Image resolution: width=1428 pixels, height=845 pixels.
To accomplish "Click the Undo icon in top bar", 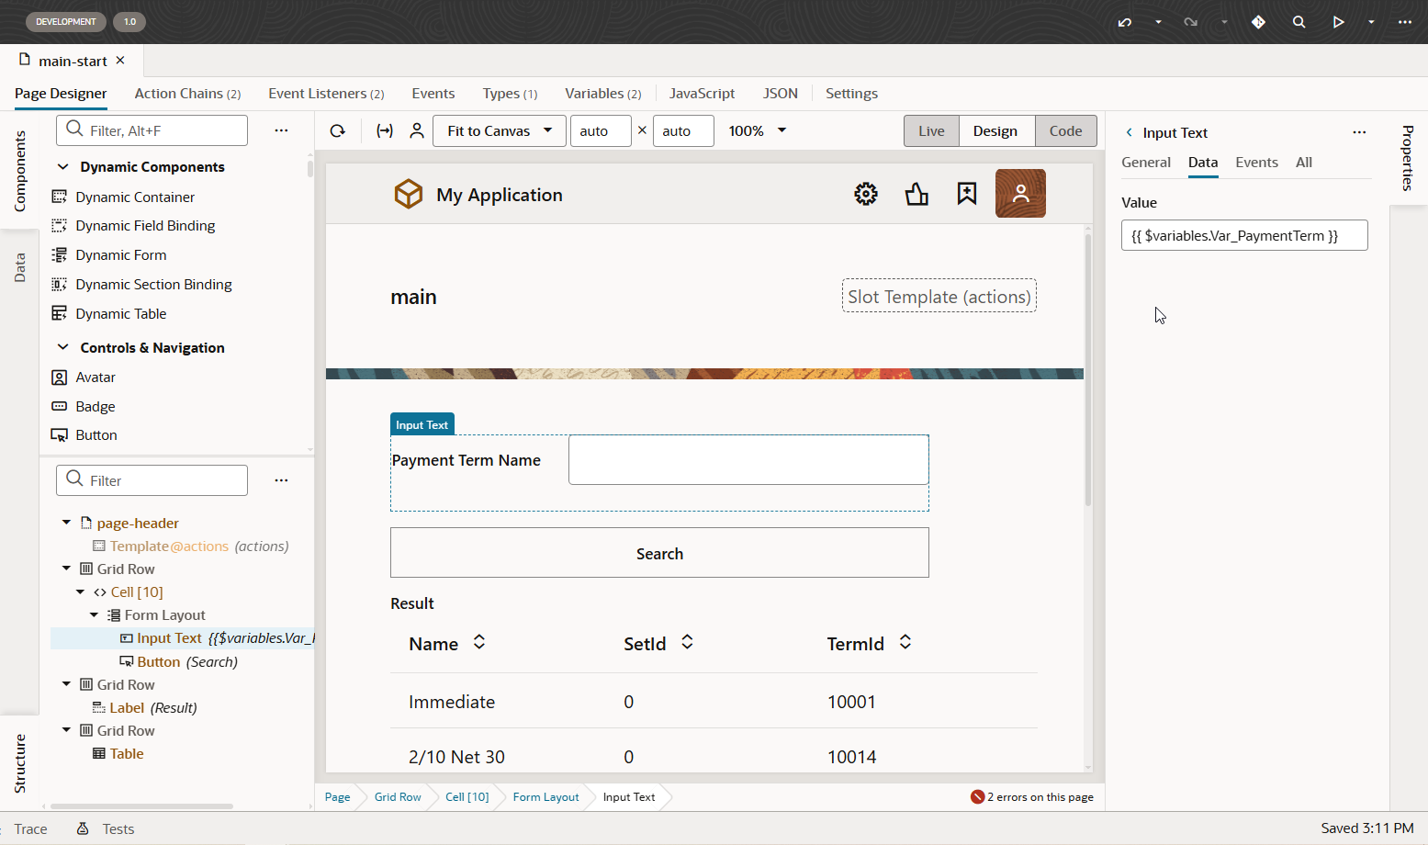I will (x=1125, y=22).
